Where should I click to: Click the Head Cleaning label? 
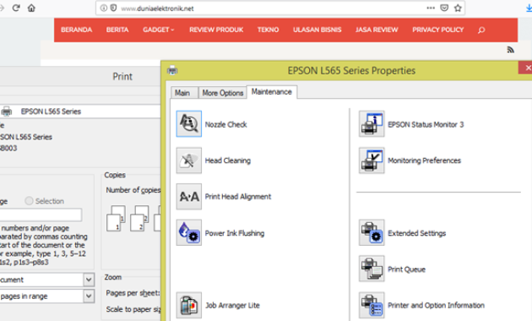coord(228,160)
